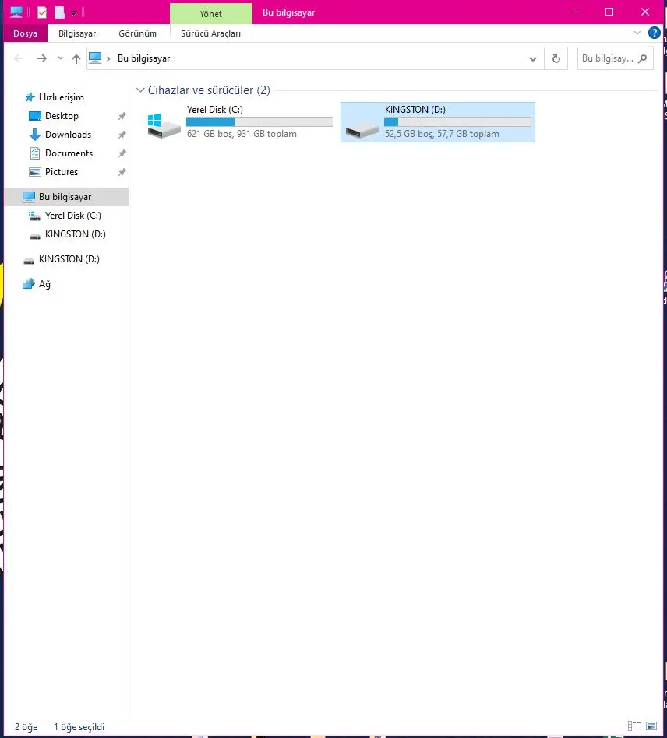The height and width of the screenshot is (738, 667).
Task: Open Ağ network in navigation pane
Action: click(x=44, y=284)
